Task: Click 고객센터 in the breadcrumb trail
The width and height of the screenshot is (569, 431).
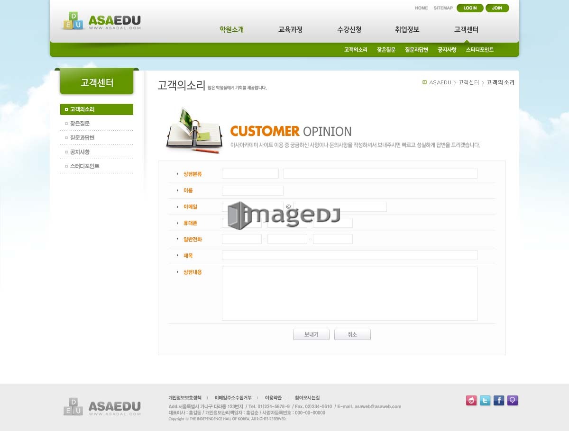Action: tap(468, 82)
